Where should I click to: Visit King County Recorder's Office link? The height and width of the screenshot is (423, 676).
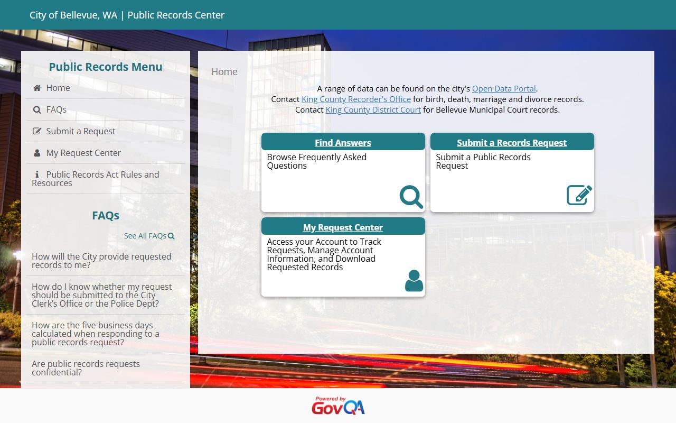[x=356, y=99]
